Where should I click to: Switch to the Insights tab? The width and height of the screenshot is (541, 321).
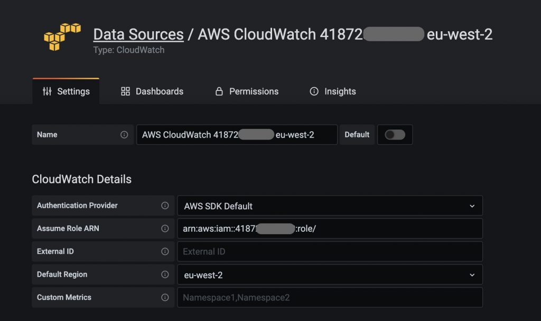(333, 91)
